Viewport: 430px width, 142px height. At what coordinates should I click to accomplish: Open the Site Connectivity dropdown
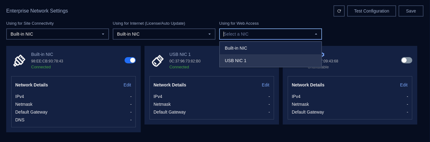tap(57, 34)
